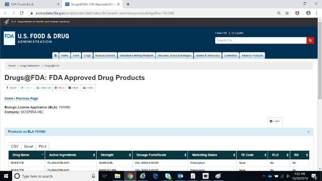The width and height of the screenshot is (322, 181).
Task: Open the hamburger menu in FDA navigation
Action: 55,55
